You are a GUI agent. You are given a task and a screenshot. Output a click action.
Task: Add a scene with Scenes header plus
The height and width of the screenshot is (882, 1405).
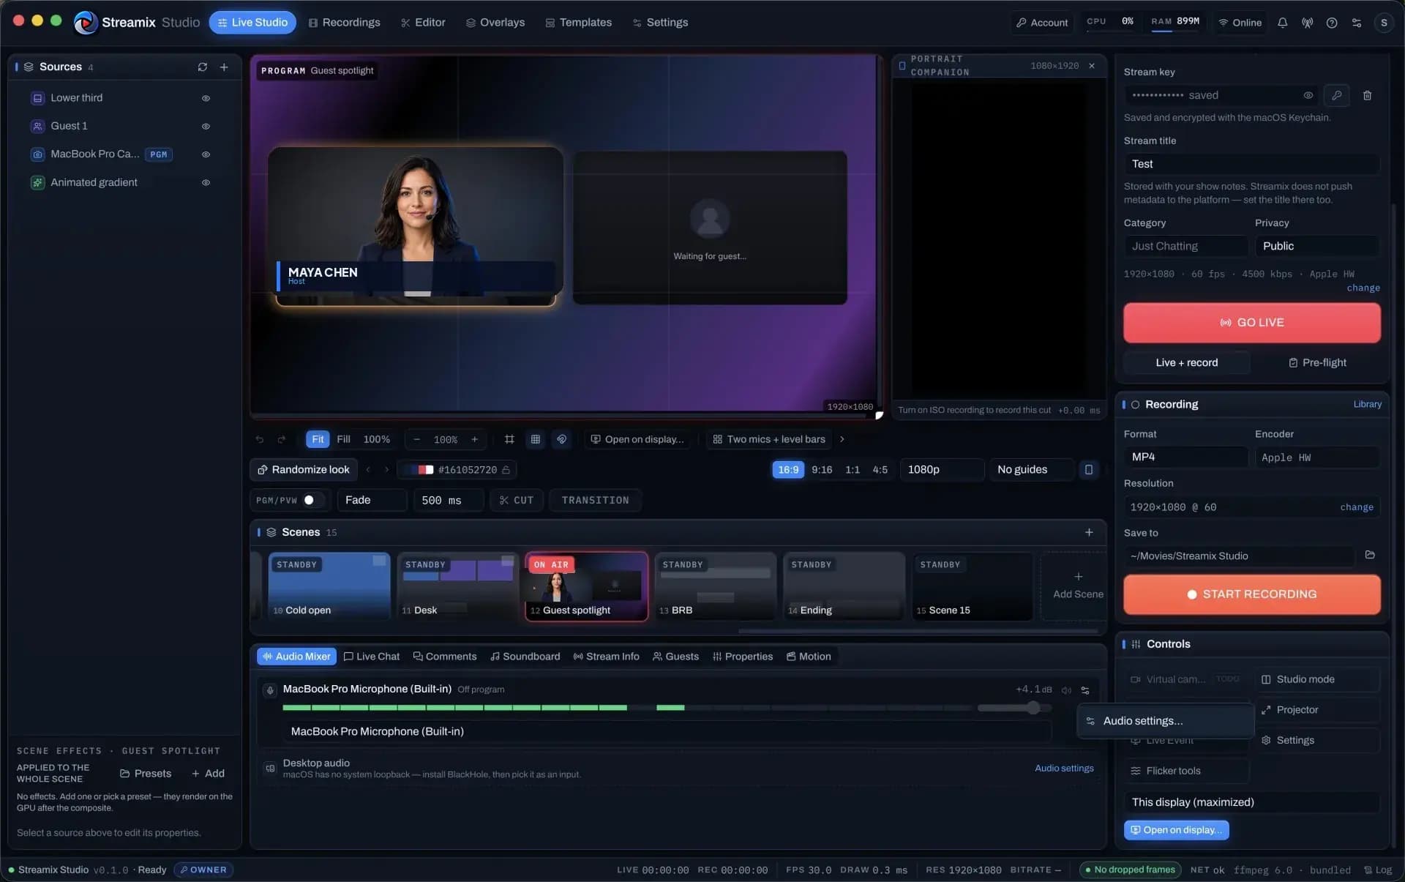[1089, 532]
